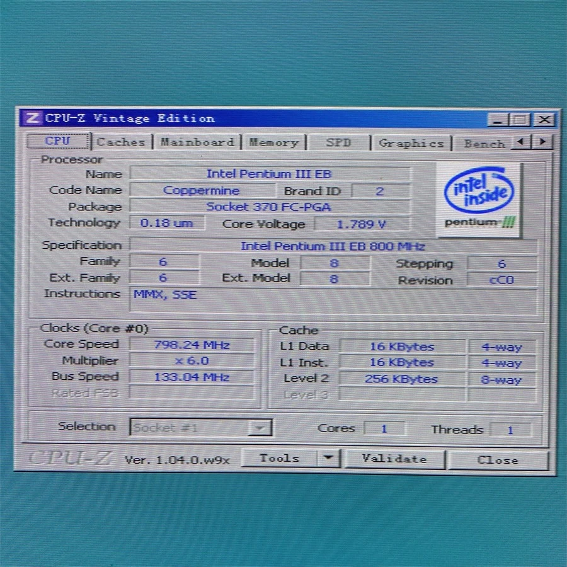567x567 pixels.
Task: Open the Tools dropdown arrow
Action: (x=329, y=458)
